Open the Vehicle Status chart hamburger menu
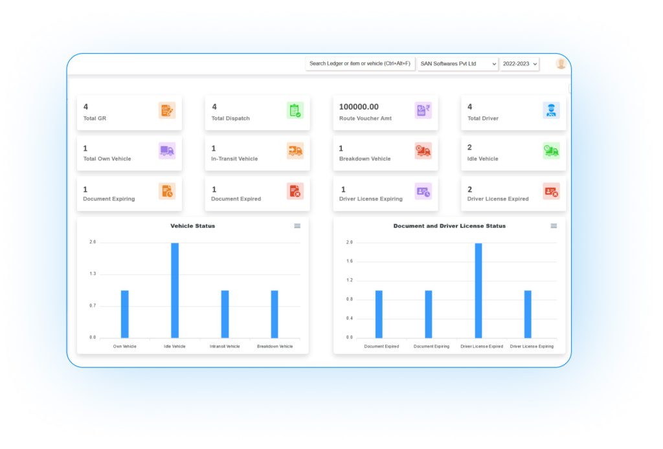 pyautogui.click(x=297, y=226)
